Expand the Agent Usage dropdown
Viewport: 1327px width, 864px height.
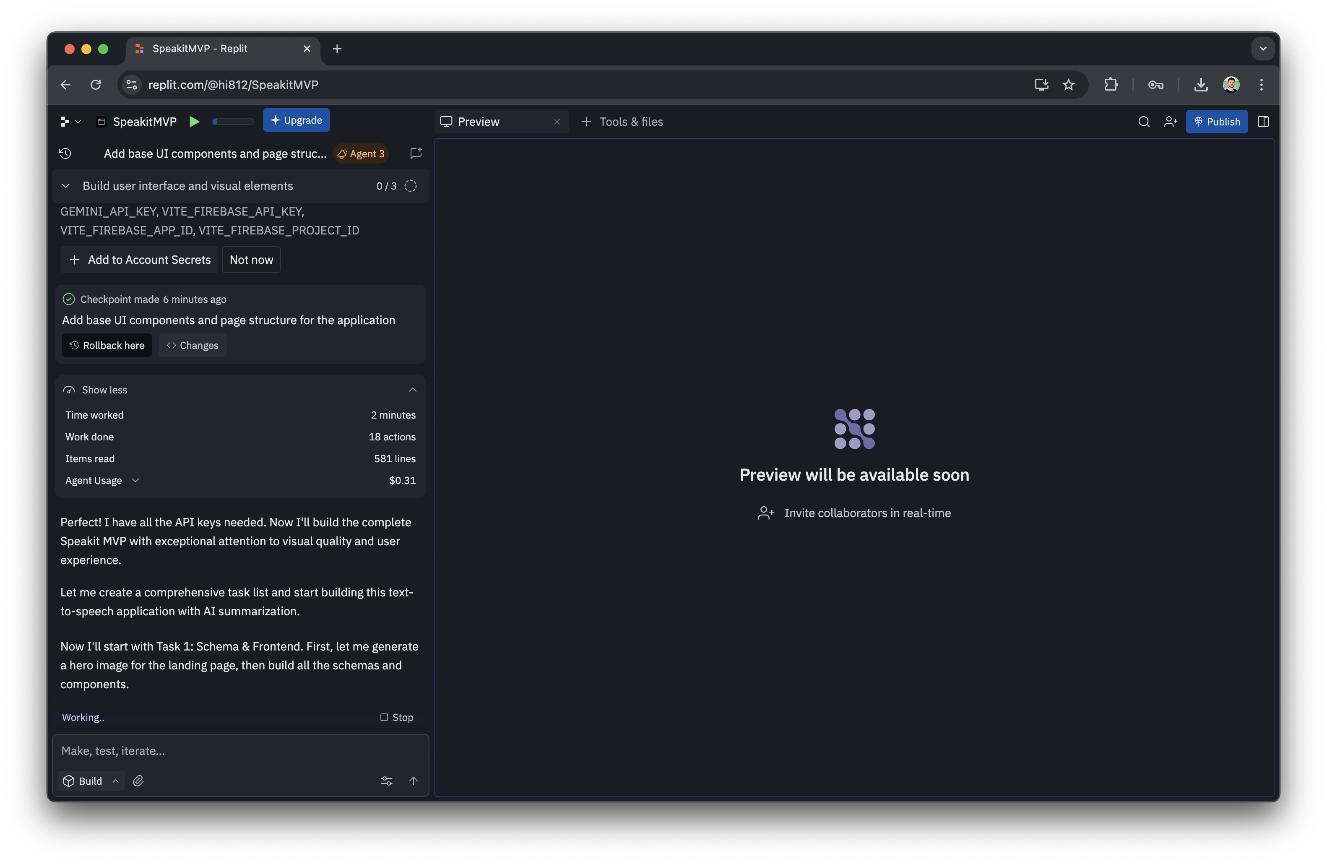click(x=135, y=480)
